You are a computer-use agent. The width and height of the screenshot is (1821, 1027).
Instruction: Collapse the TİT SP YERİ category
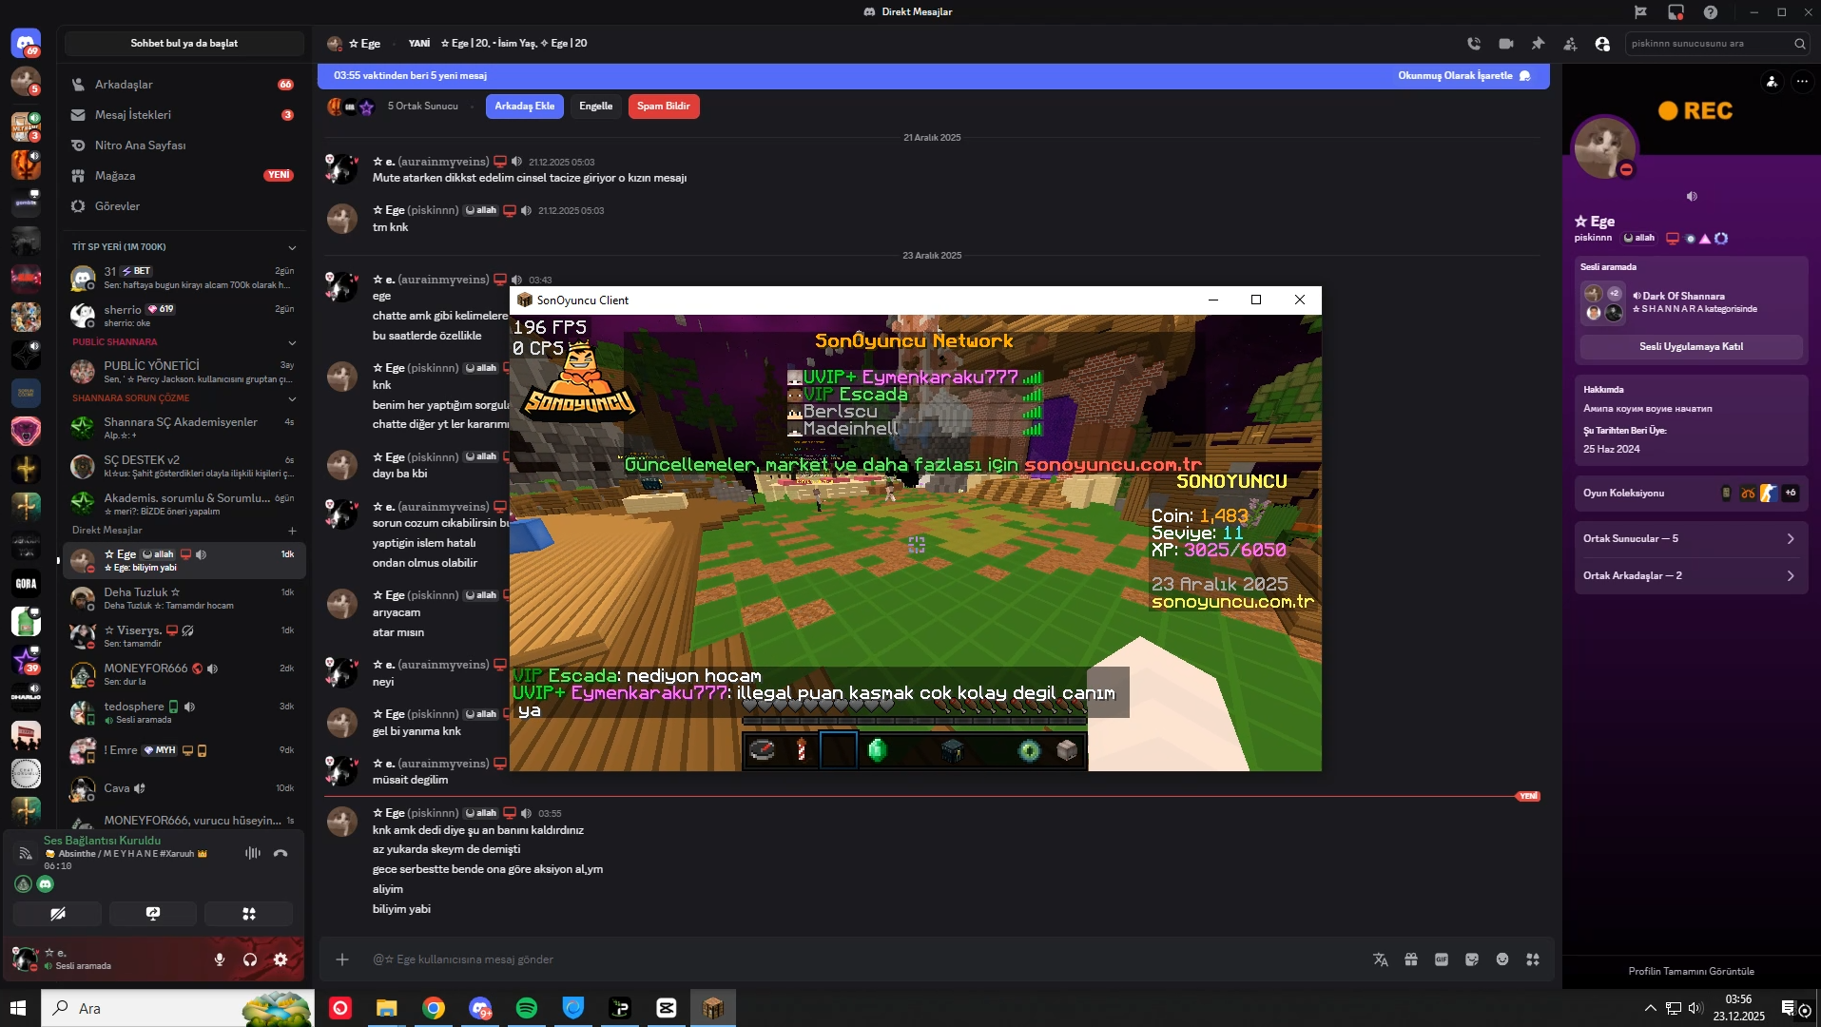[x=292, y=247]
